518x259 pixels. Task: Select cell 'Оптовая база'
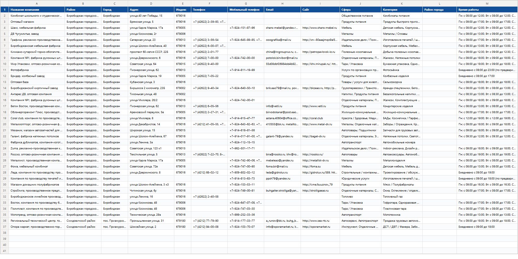[x=37, y=82]
